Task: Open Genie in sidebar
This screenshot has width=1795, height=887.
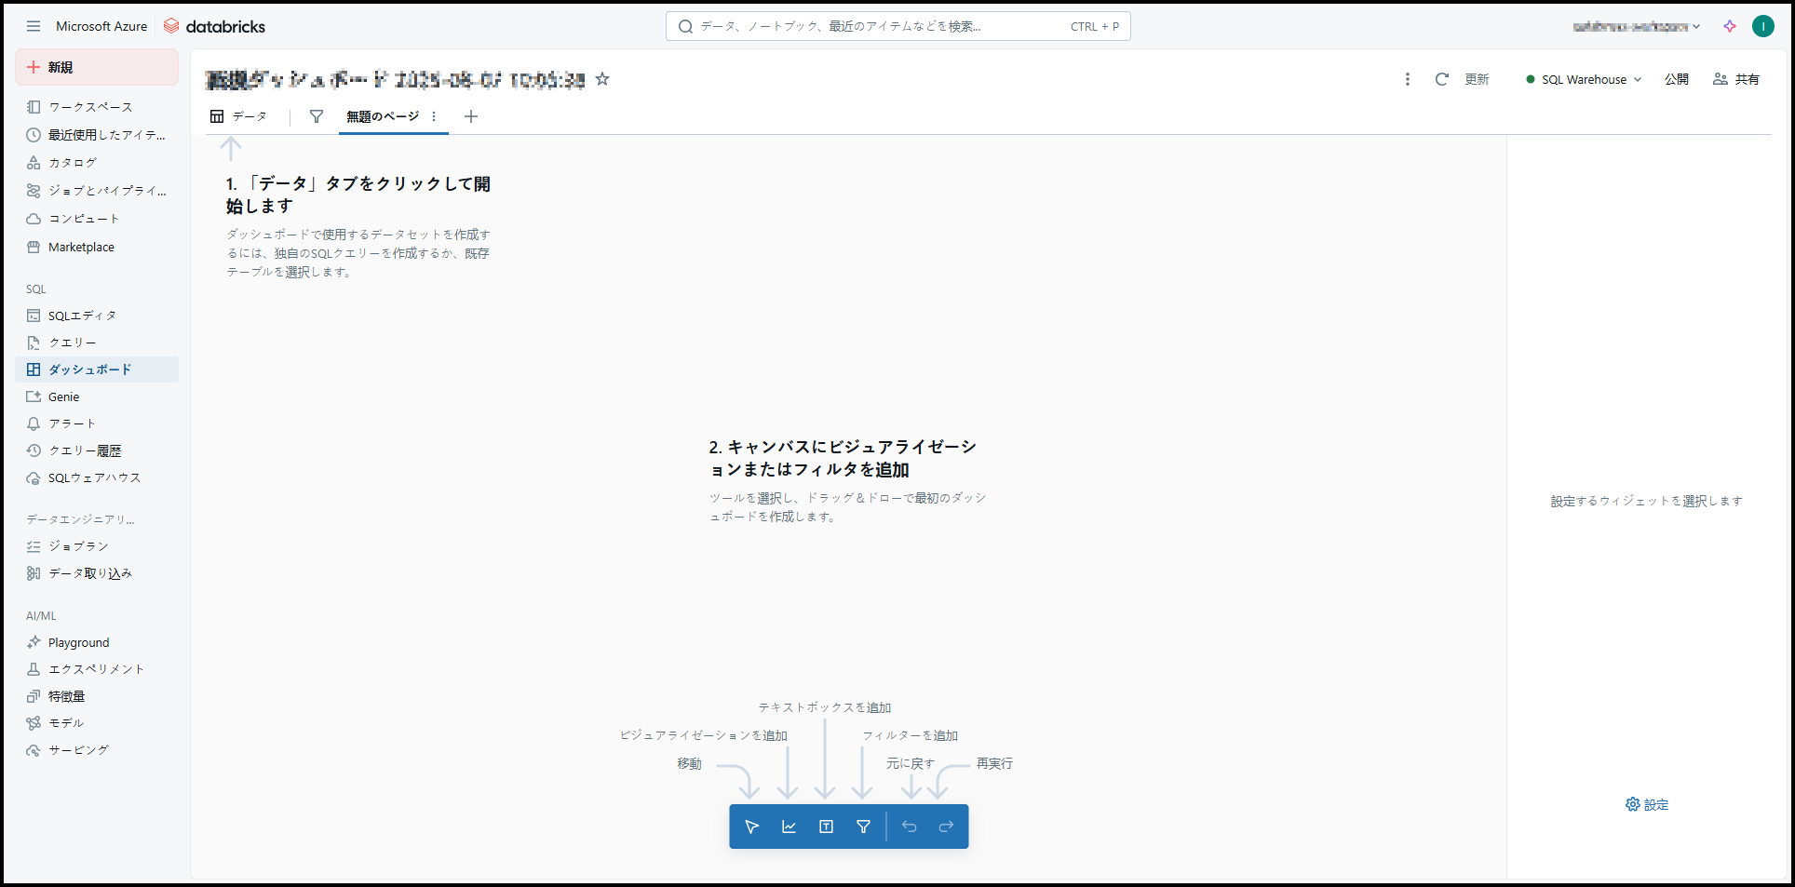Action: [x=97, y=396]
